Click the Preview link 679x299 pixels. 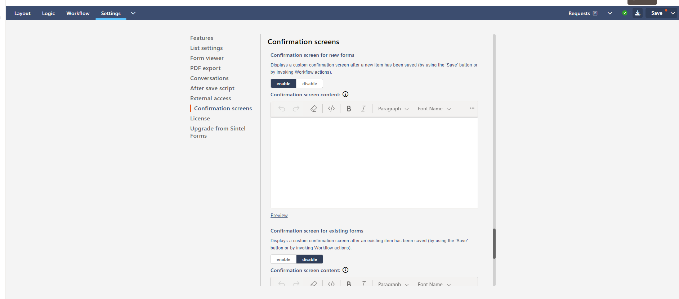coord(279,216)
